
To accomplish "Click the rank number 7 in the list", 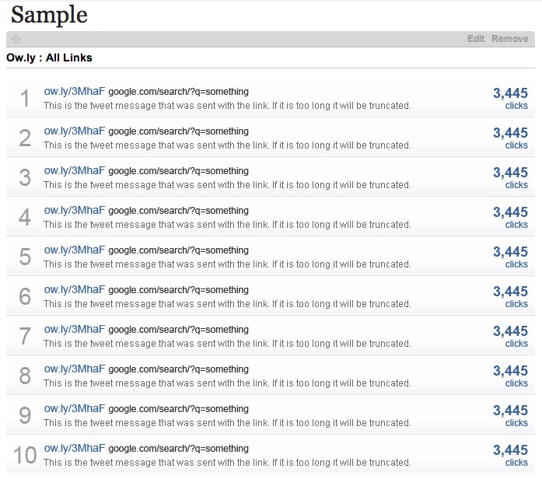I will pyautogui.click(x=25, y=336).
